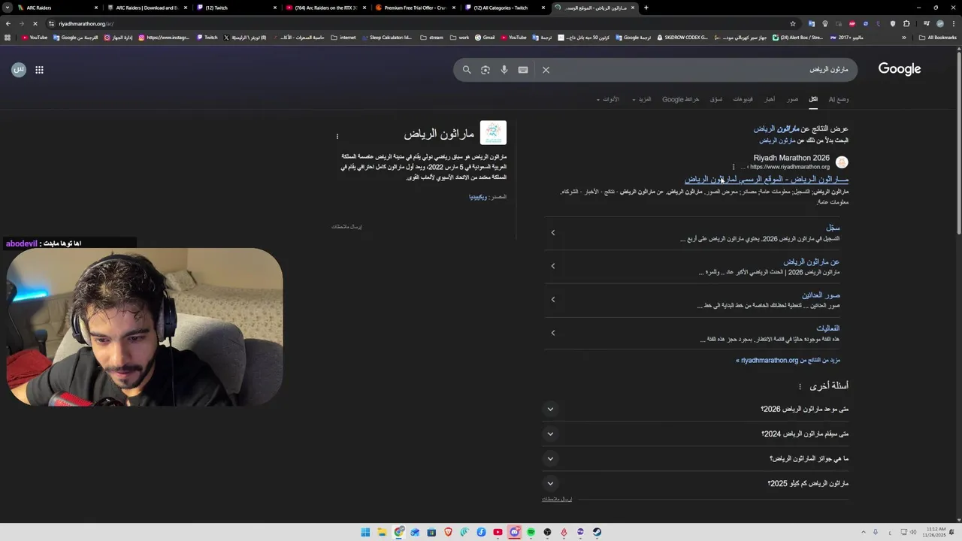
Task: Open three-dot menu of knowledge panel
Action: click(x=337, y=136)
